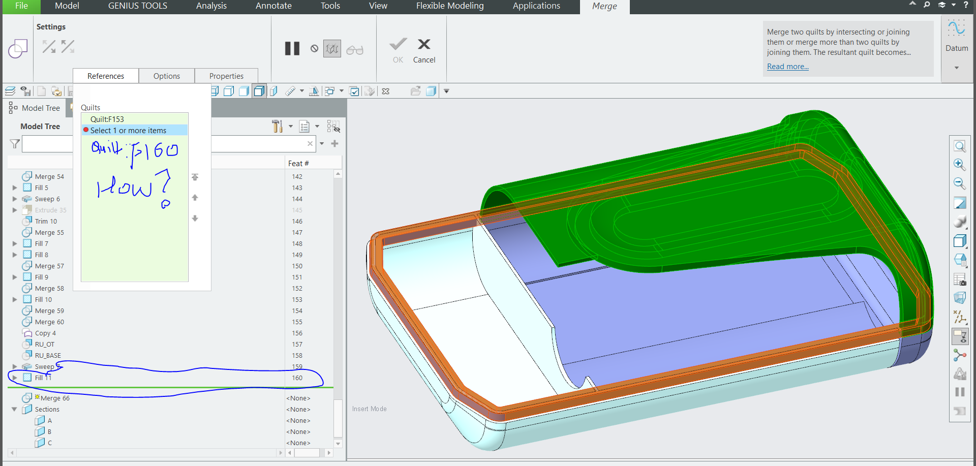976x466 pixels.
Task: Open the File menu
Action: (x=21, y=6)
